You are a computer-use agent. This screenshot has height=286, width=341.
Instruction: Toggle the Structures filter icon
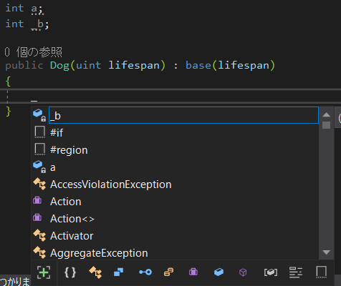118,272
